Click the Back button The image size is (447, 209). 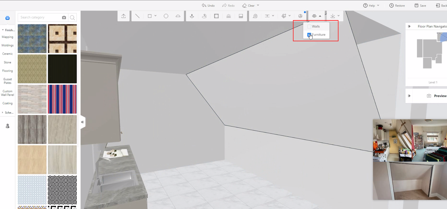click(441, 6)
